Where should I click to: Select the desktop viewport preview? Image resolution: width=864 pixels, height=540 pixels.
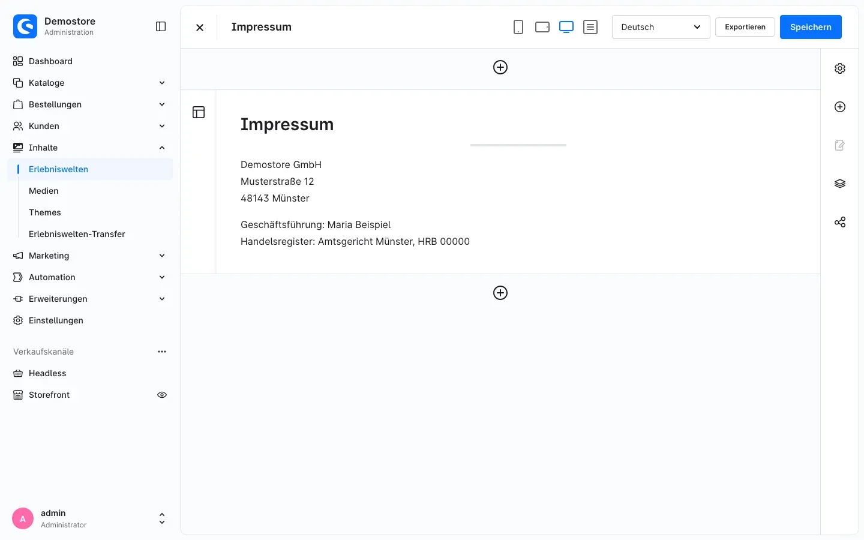click(x=566, y=27)
